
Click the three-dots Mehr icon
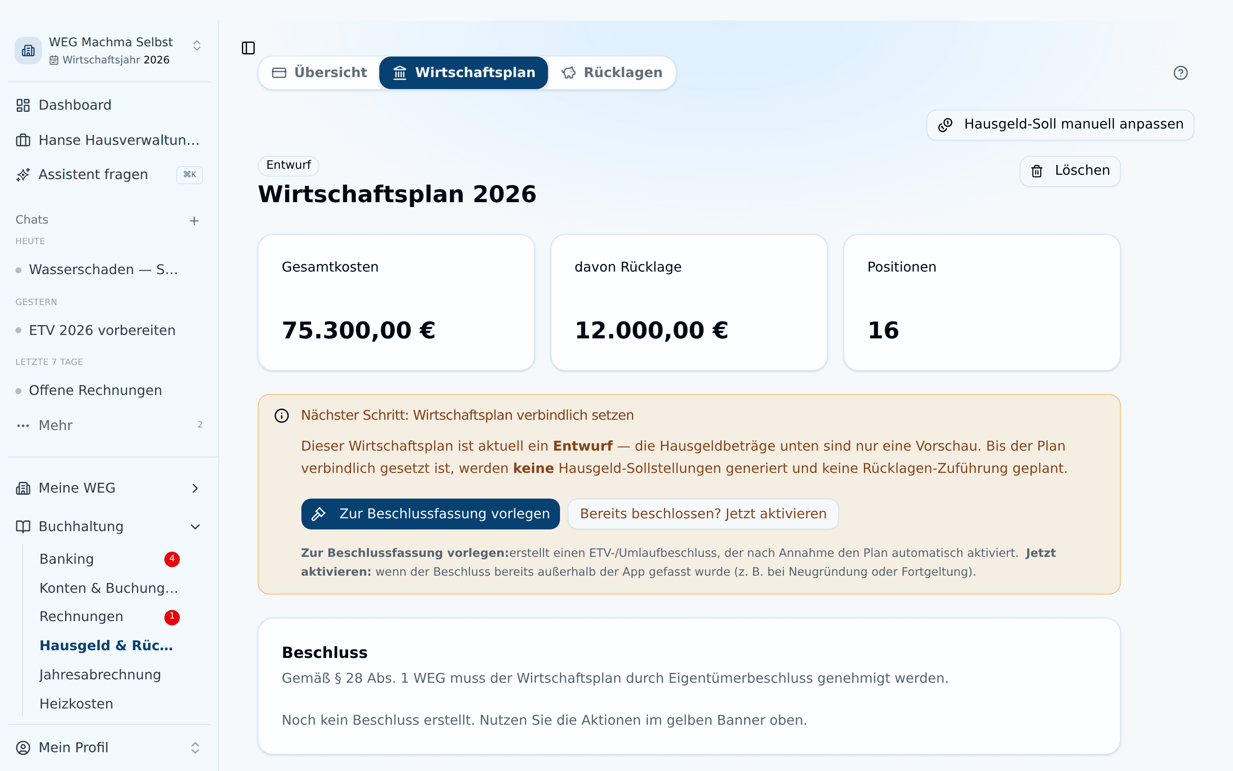[23, 425]
